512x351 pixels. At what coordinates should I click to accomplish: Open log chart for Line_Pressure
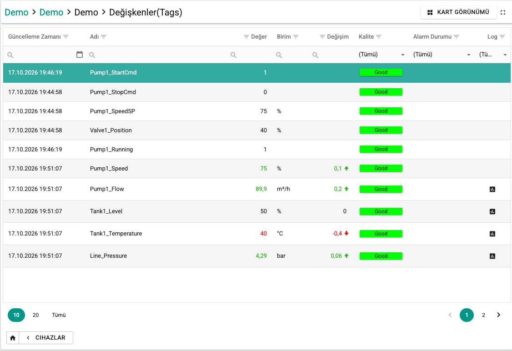coord(492,256)
